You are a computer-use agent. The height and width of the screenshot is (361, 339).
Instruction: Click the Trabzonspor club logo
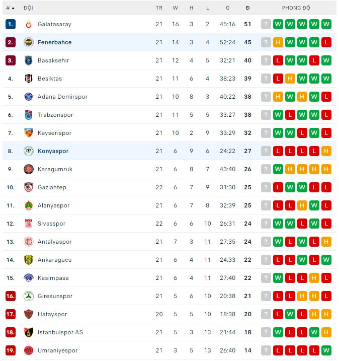(28, 115)
